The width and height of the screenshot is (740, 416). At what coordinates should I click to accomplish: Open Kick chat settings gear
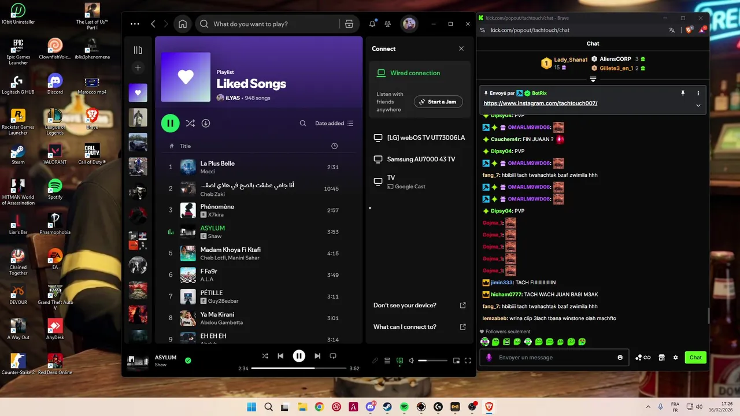click(x=675, y=358)
